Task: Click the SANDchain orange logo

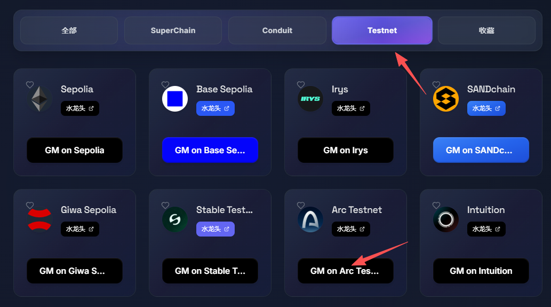Action: click(446, 99)
